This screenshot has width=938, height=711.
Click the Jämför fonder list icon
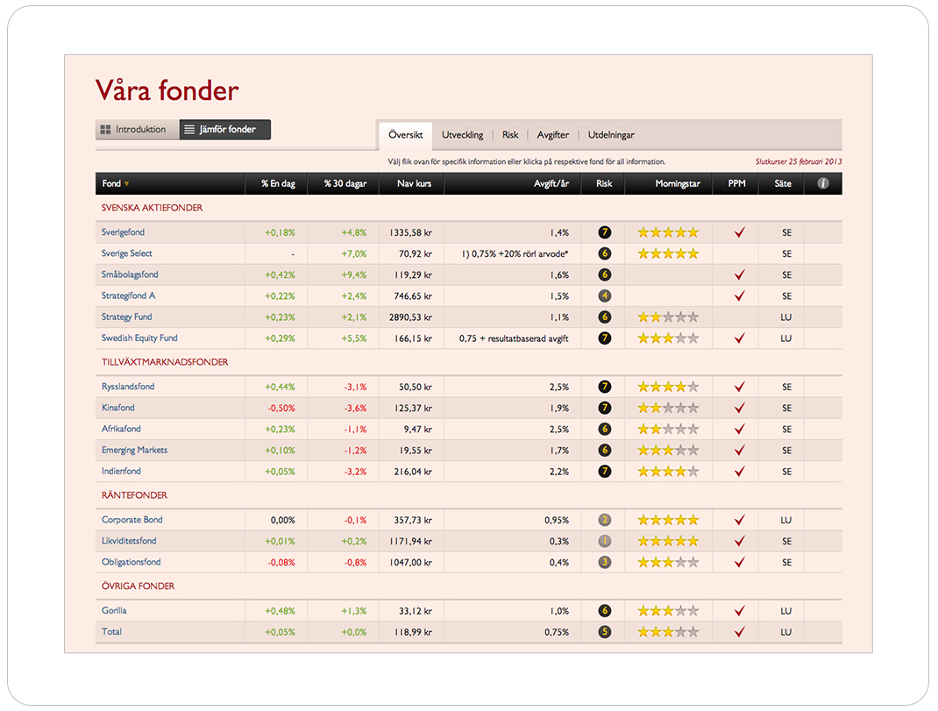click(x=189, y=129)
